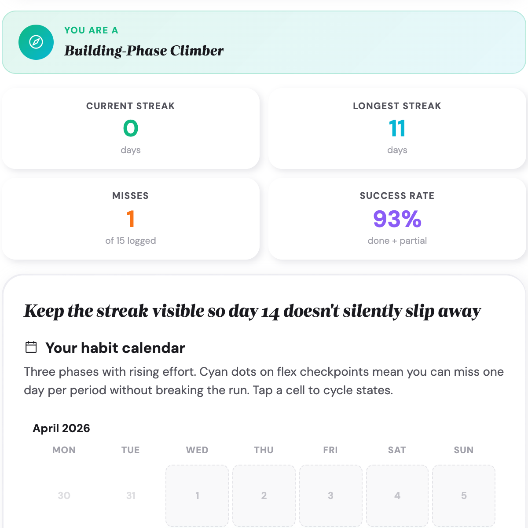Select the greyed-out day 30 in the calendar
Image resolution: width=528 pixels, height=528 pixels.
point(64,495)
